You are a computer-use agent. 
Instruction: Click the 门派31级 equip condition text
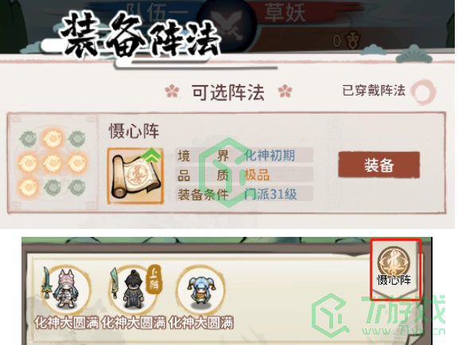[x=270, y=194]
